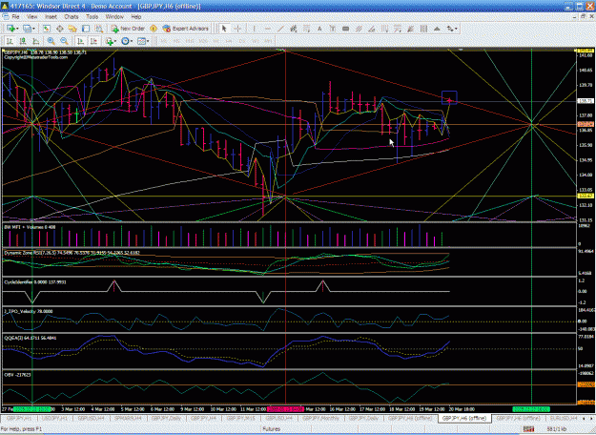Click the connection status icon in status bar
The width and height of the screenshot is (596, 435).
[x=528, y=429]
